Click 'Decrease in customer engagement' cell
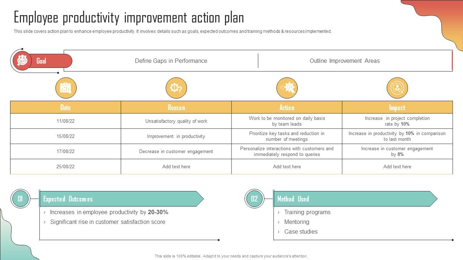This screenshot has height=260, width=463. coord(176,152)
